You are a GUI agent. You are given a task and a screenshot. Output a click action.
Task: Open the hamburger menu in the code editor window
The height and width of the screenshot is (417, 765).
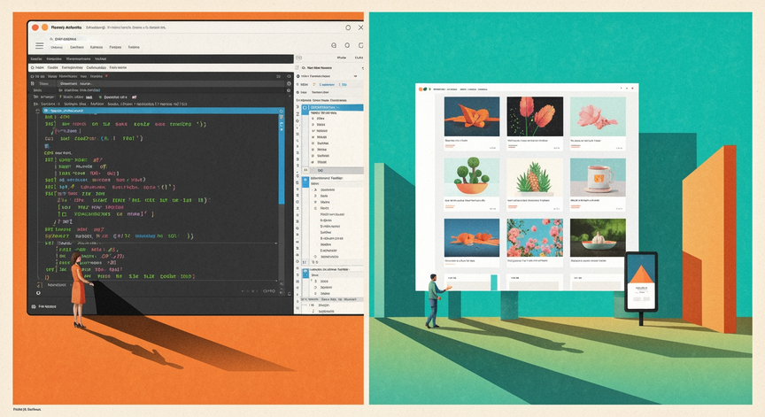pos(40,46)
